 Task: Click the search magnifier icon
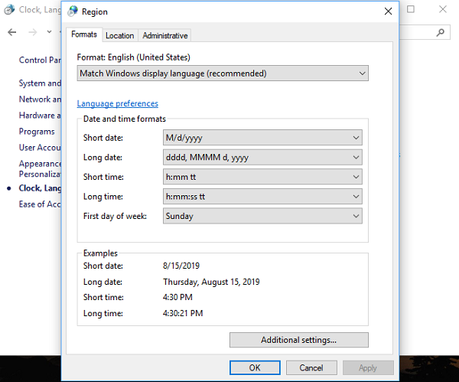441,32
